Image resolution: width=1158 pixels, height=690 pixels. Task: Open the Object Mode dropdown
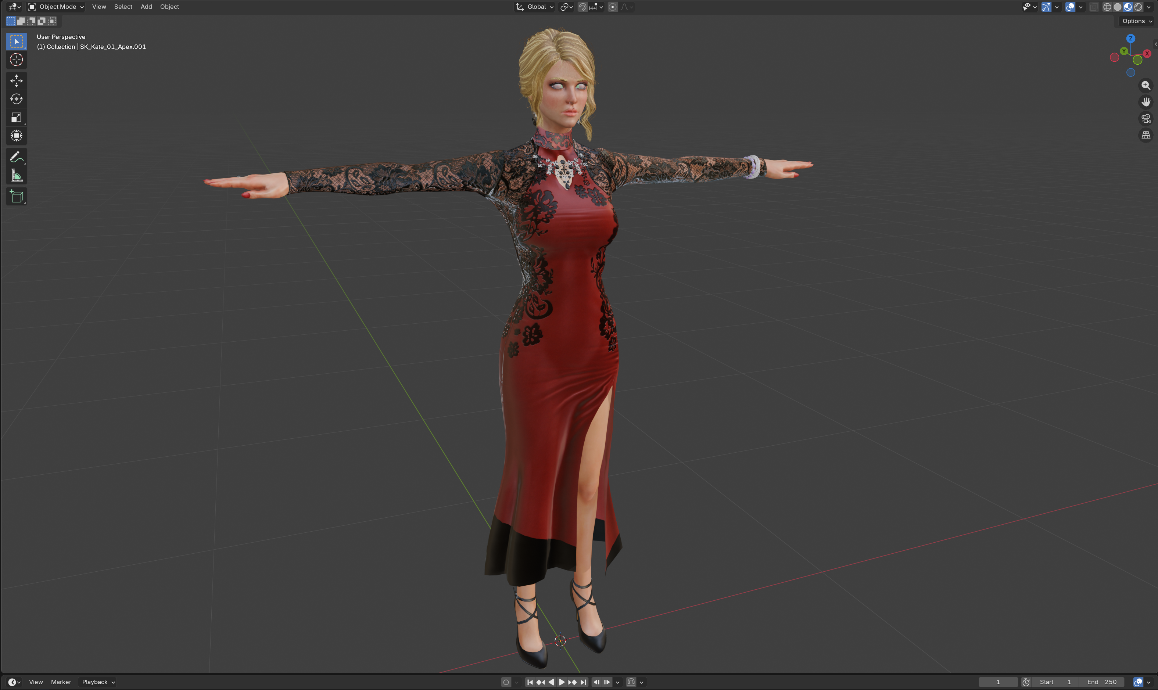56,7
